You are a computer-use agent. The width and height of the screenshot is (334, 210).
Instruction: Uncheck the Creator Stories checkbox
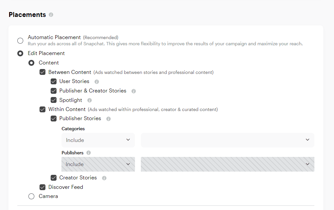(54, 178)
